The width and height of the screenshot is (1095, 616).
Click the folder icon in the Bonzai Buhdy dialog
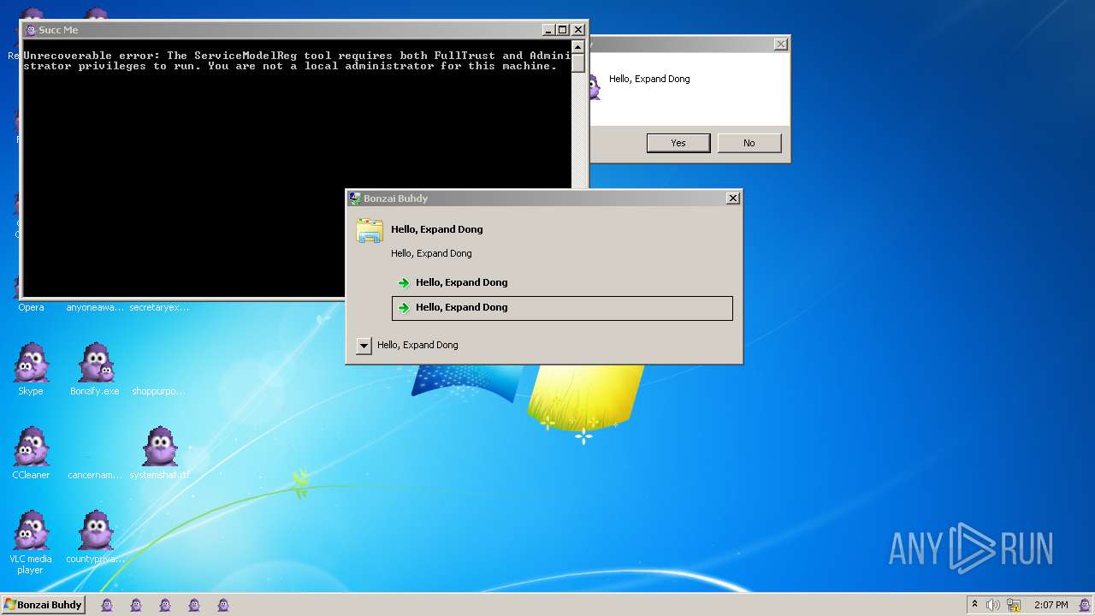tap(370, 231)
